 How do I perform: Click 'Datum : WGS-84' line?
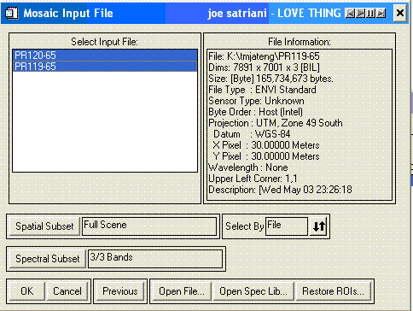tap(252, 134)
